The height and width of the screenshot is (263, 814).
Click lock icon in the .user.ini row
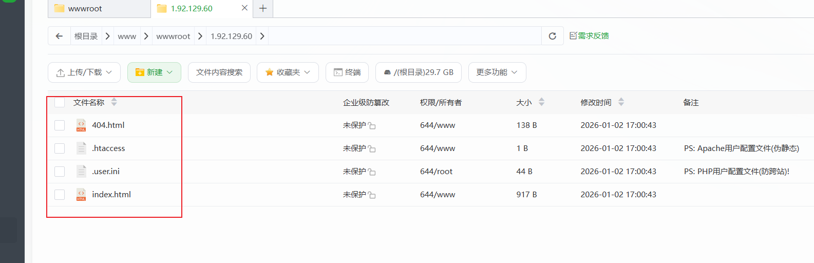coord(372,172)
